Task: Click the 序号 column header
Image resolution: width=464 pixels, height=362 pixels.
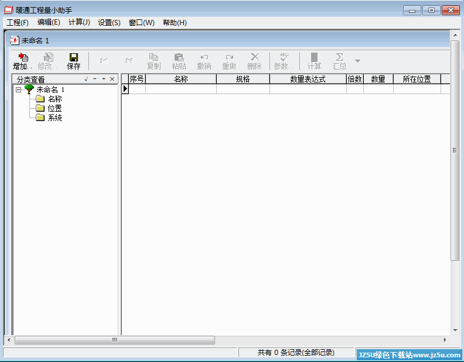Action: point(137,79)
